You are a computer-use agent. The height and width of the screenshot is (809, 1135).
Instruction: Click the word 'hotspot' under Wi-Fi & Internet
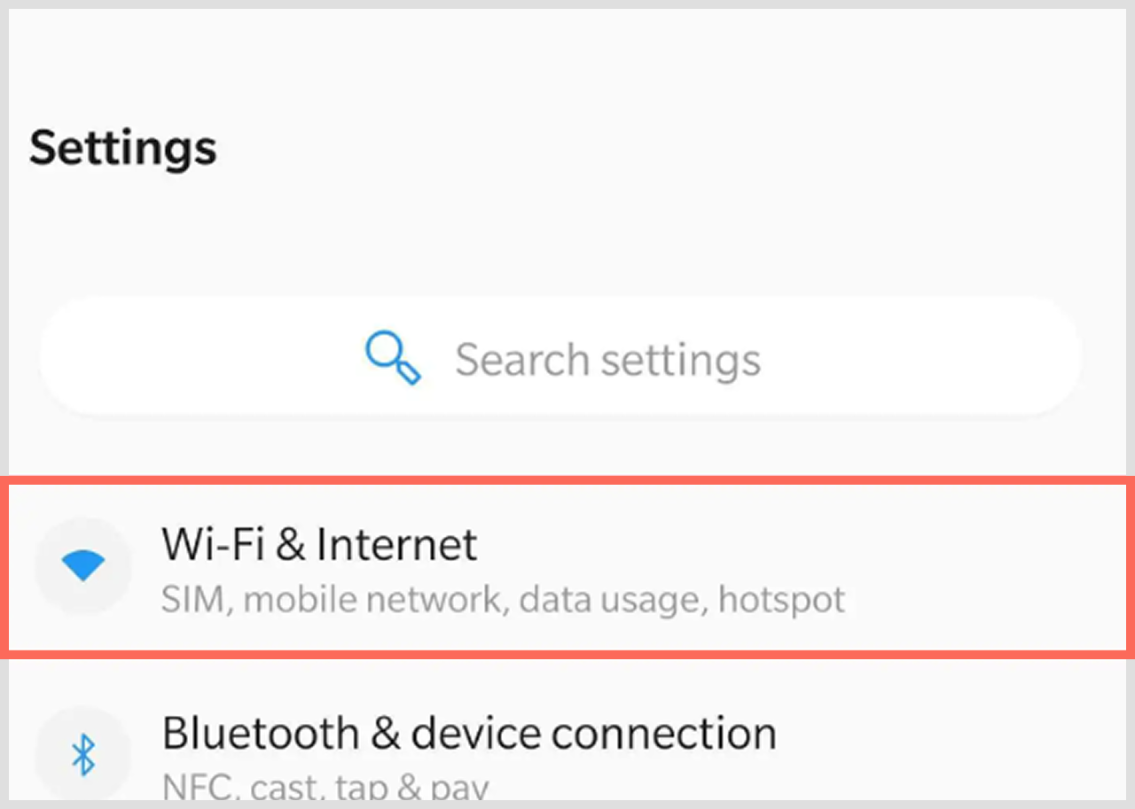point(781,600)
